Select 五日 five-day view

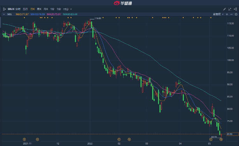click(25, 9)
